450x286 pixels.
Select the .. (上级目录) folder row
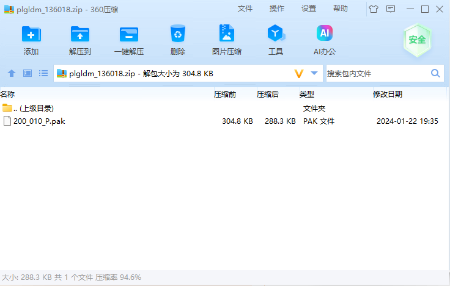click(224, 108)
